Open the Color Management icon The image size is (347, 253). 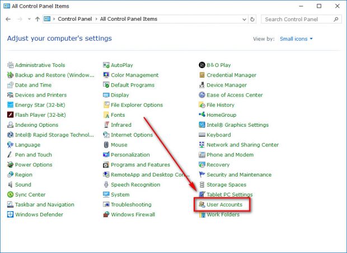(106, 75)
